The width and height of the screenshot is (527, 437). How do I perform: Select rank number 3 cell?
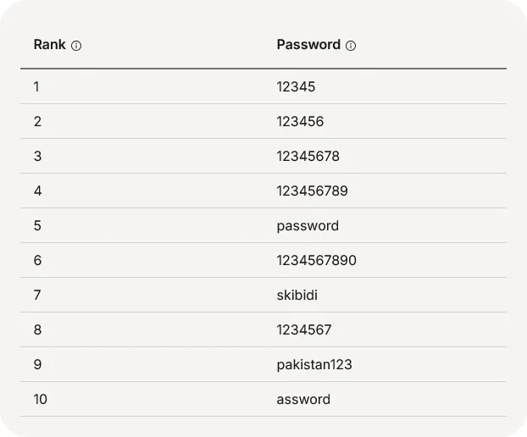37,156
